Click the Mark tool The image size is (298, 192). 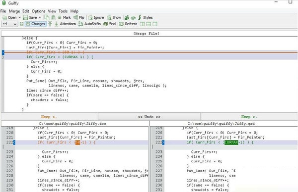[x=65, y=18]
